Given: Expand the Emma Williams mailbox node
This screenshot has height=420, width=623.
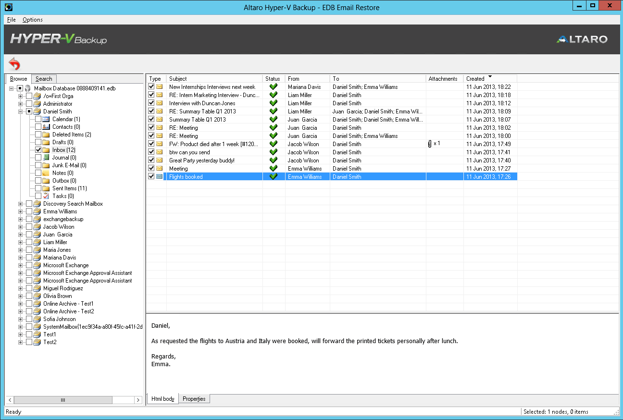Looking at the screenshot, I should 20,211.
